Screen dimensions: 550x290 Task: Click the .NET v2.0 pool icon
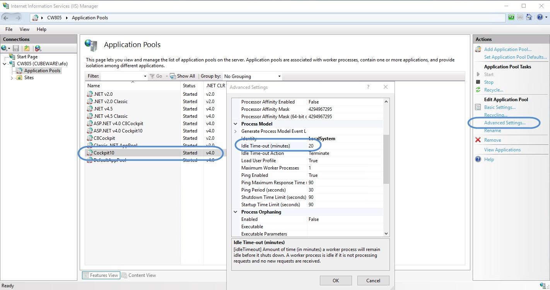click(90, 94)
